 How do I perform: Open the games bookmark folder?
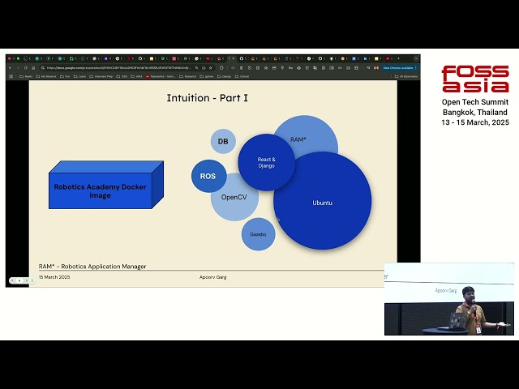(208, 76)
